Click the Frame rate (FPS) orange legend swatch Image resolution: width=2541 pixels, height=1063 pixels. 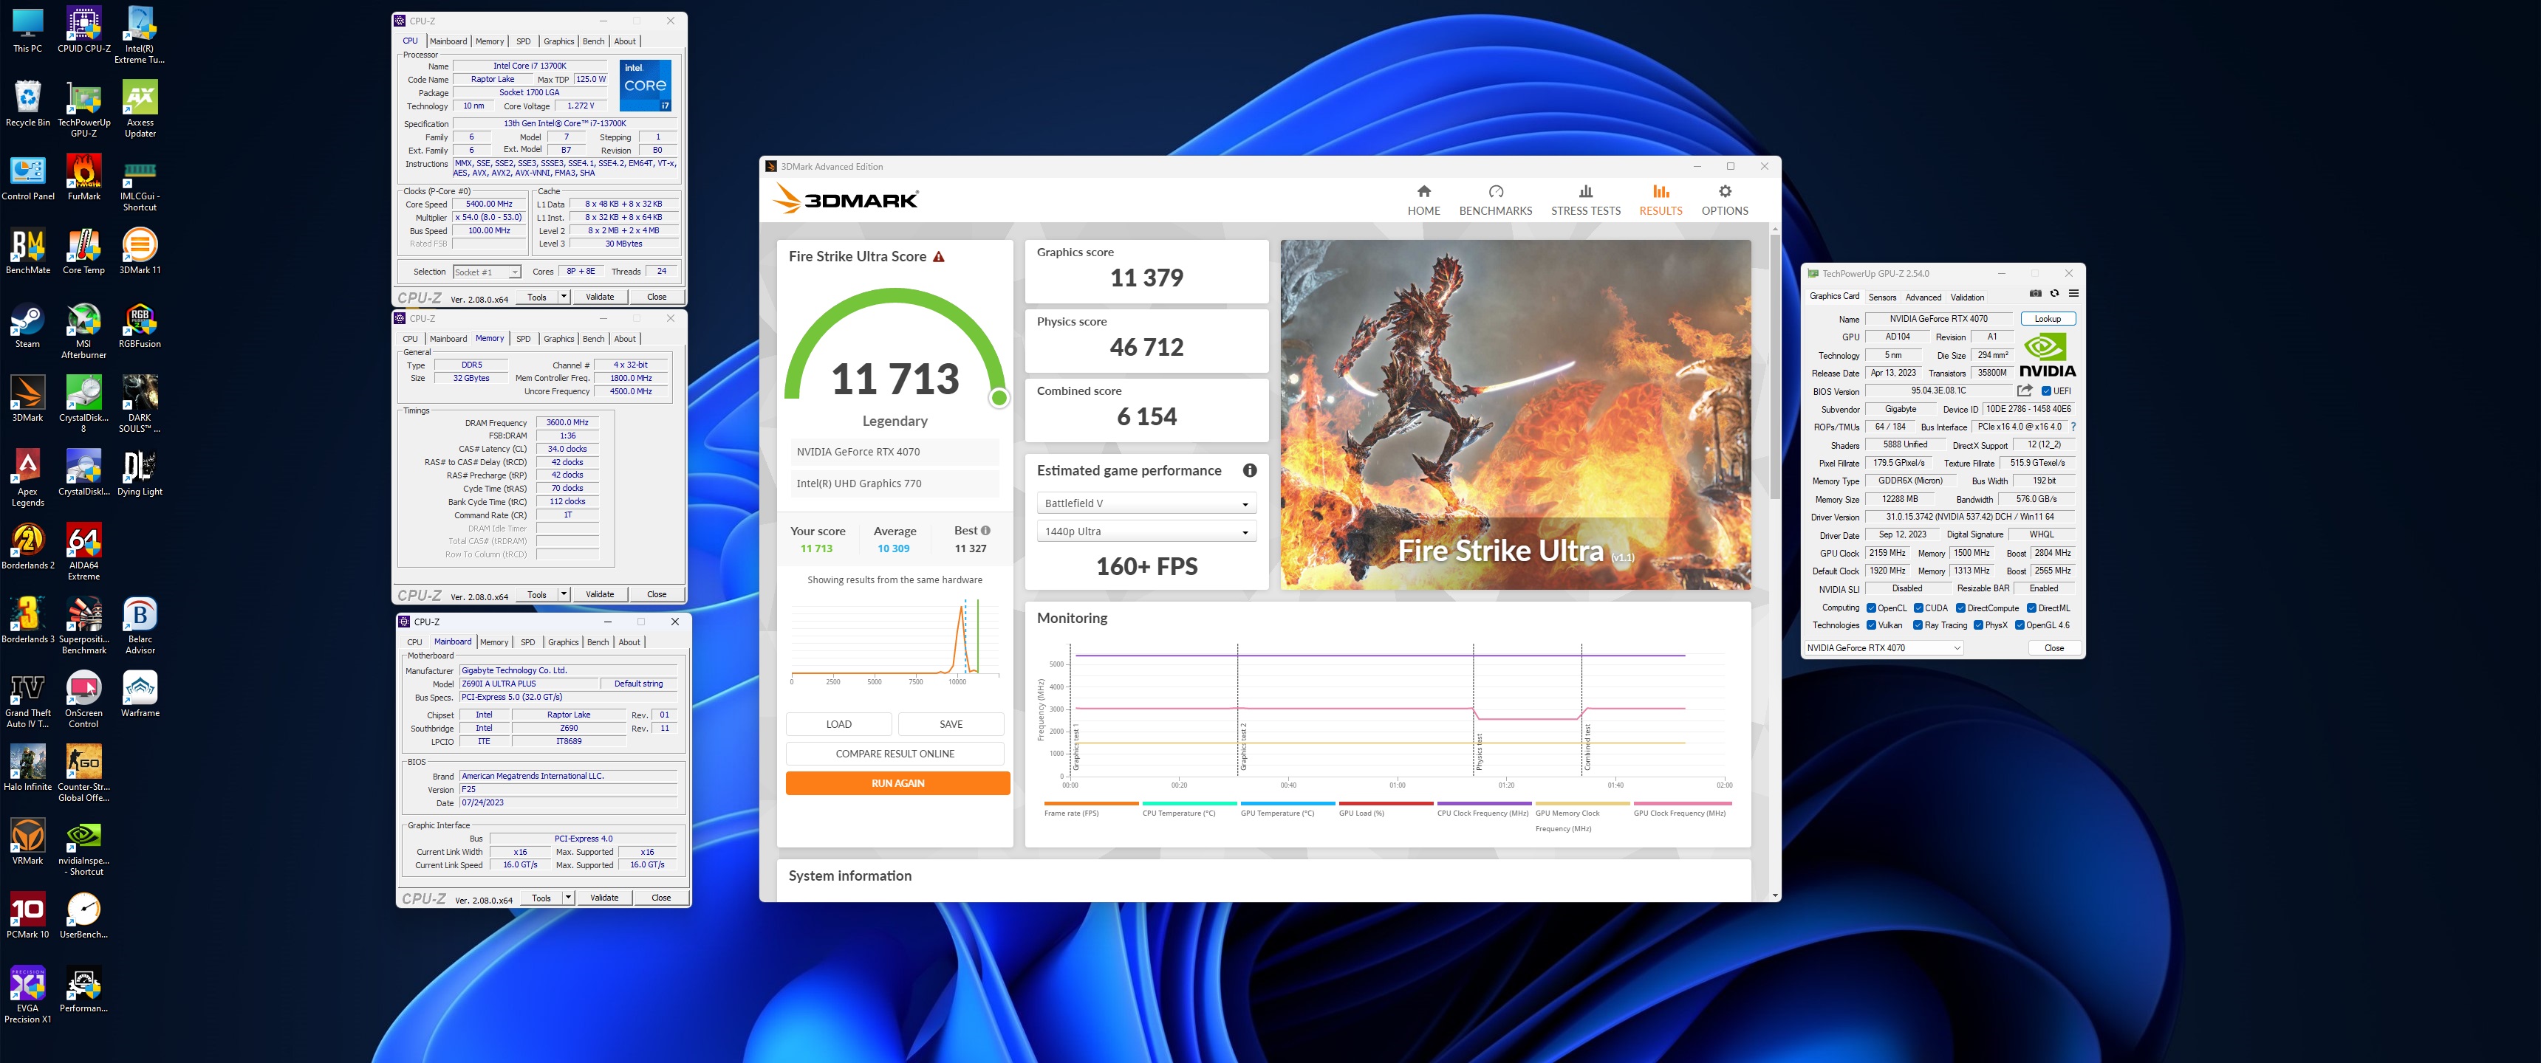pos(1091,804)
